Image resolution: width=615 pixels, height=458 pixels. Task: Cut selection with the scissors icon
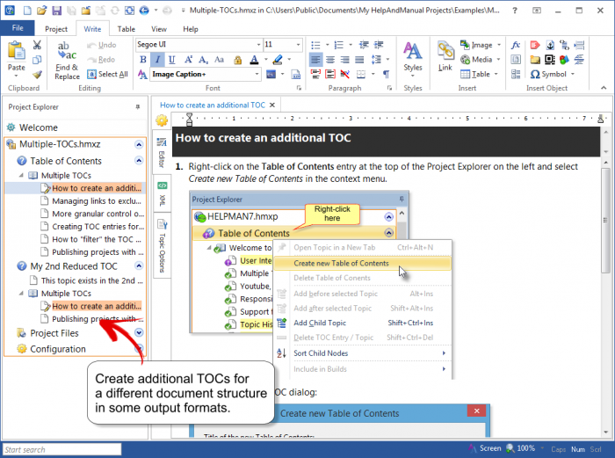tap(37, 45)
